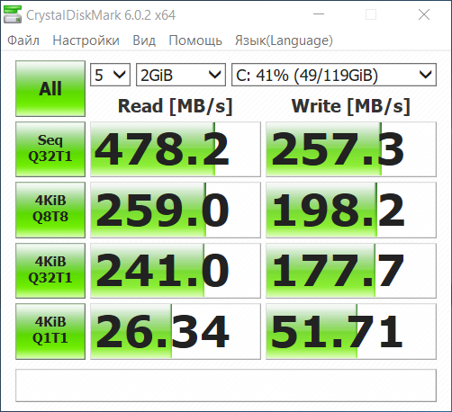Start the 4KiB Q1T1 test
This screenshot has height=412, width=452.
tap(50, 331)
